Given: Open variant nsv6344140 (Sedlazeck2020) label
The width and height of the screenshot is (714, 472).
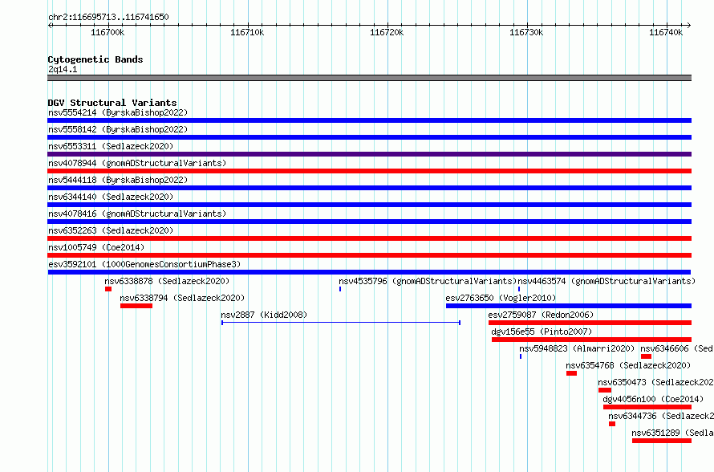Looking at the screenshot, I should (x=111, y=197).
